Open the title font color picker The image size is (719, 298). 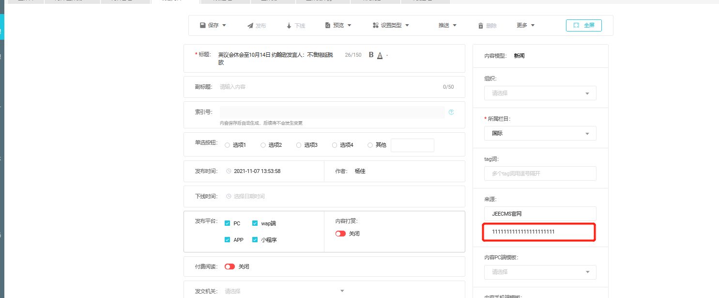click(x=380, y=55)
